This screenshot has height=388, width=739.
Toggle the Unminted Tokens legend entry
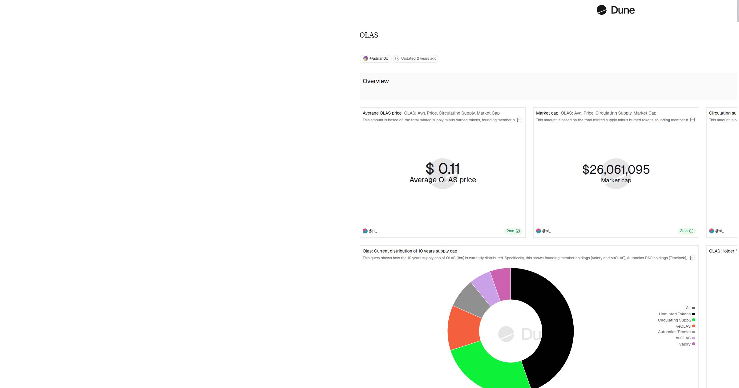[675, 314]
